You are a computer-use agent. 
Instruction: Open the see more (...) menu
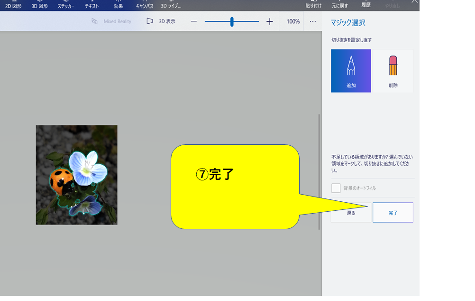tap(312, 21)
